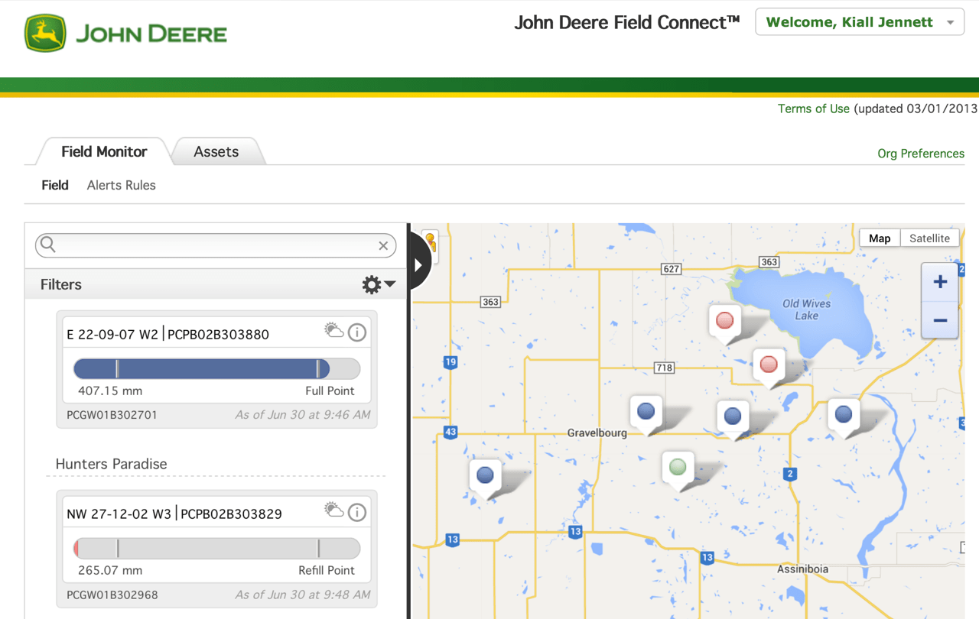Open info for E 22-09-07 W2
Image resolution: width=979 pixels, height=619 pixels.
coord(357,332)
